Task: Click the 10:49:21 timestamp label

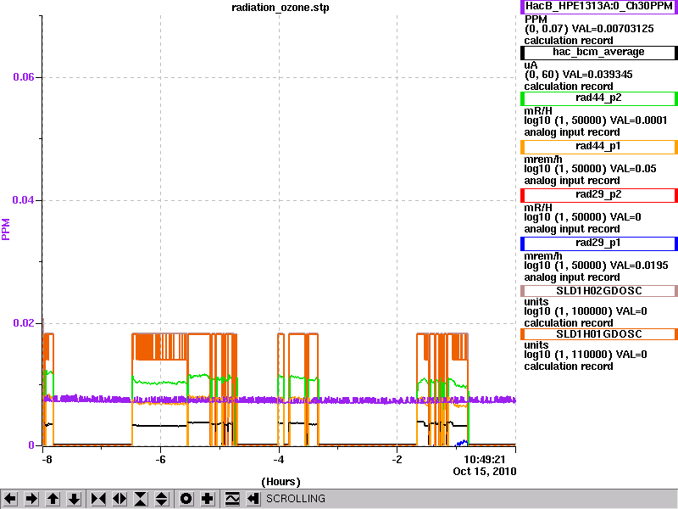Action: click(485, 459)
